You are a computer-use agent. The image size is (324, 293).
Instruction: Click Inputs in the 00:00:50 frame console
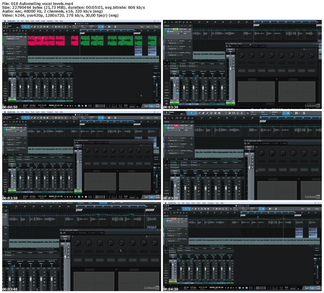(5, 89)
